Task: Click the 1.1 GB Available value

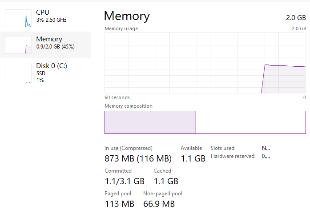Action: coord(193,158)
